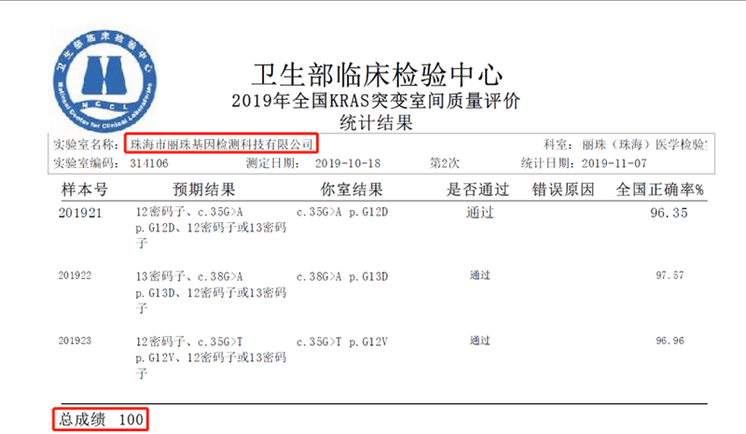This screenshot has width=746, height=434.
Task: Select lab name 珠海市丽珠基因检测科技有限公司
Action: pos(222,145)
